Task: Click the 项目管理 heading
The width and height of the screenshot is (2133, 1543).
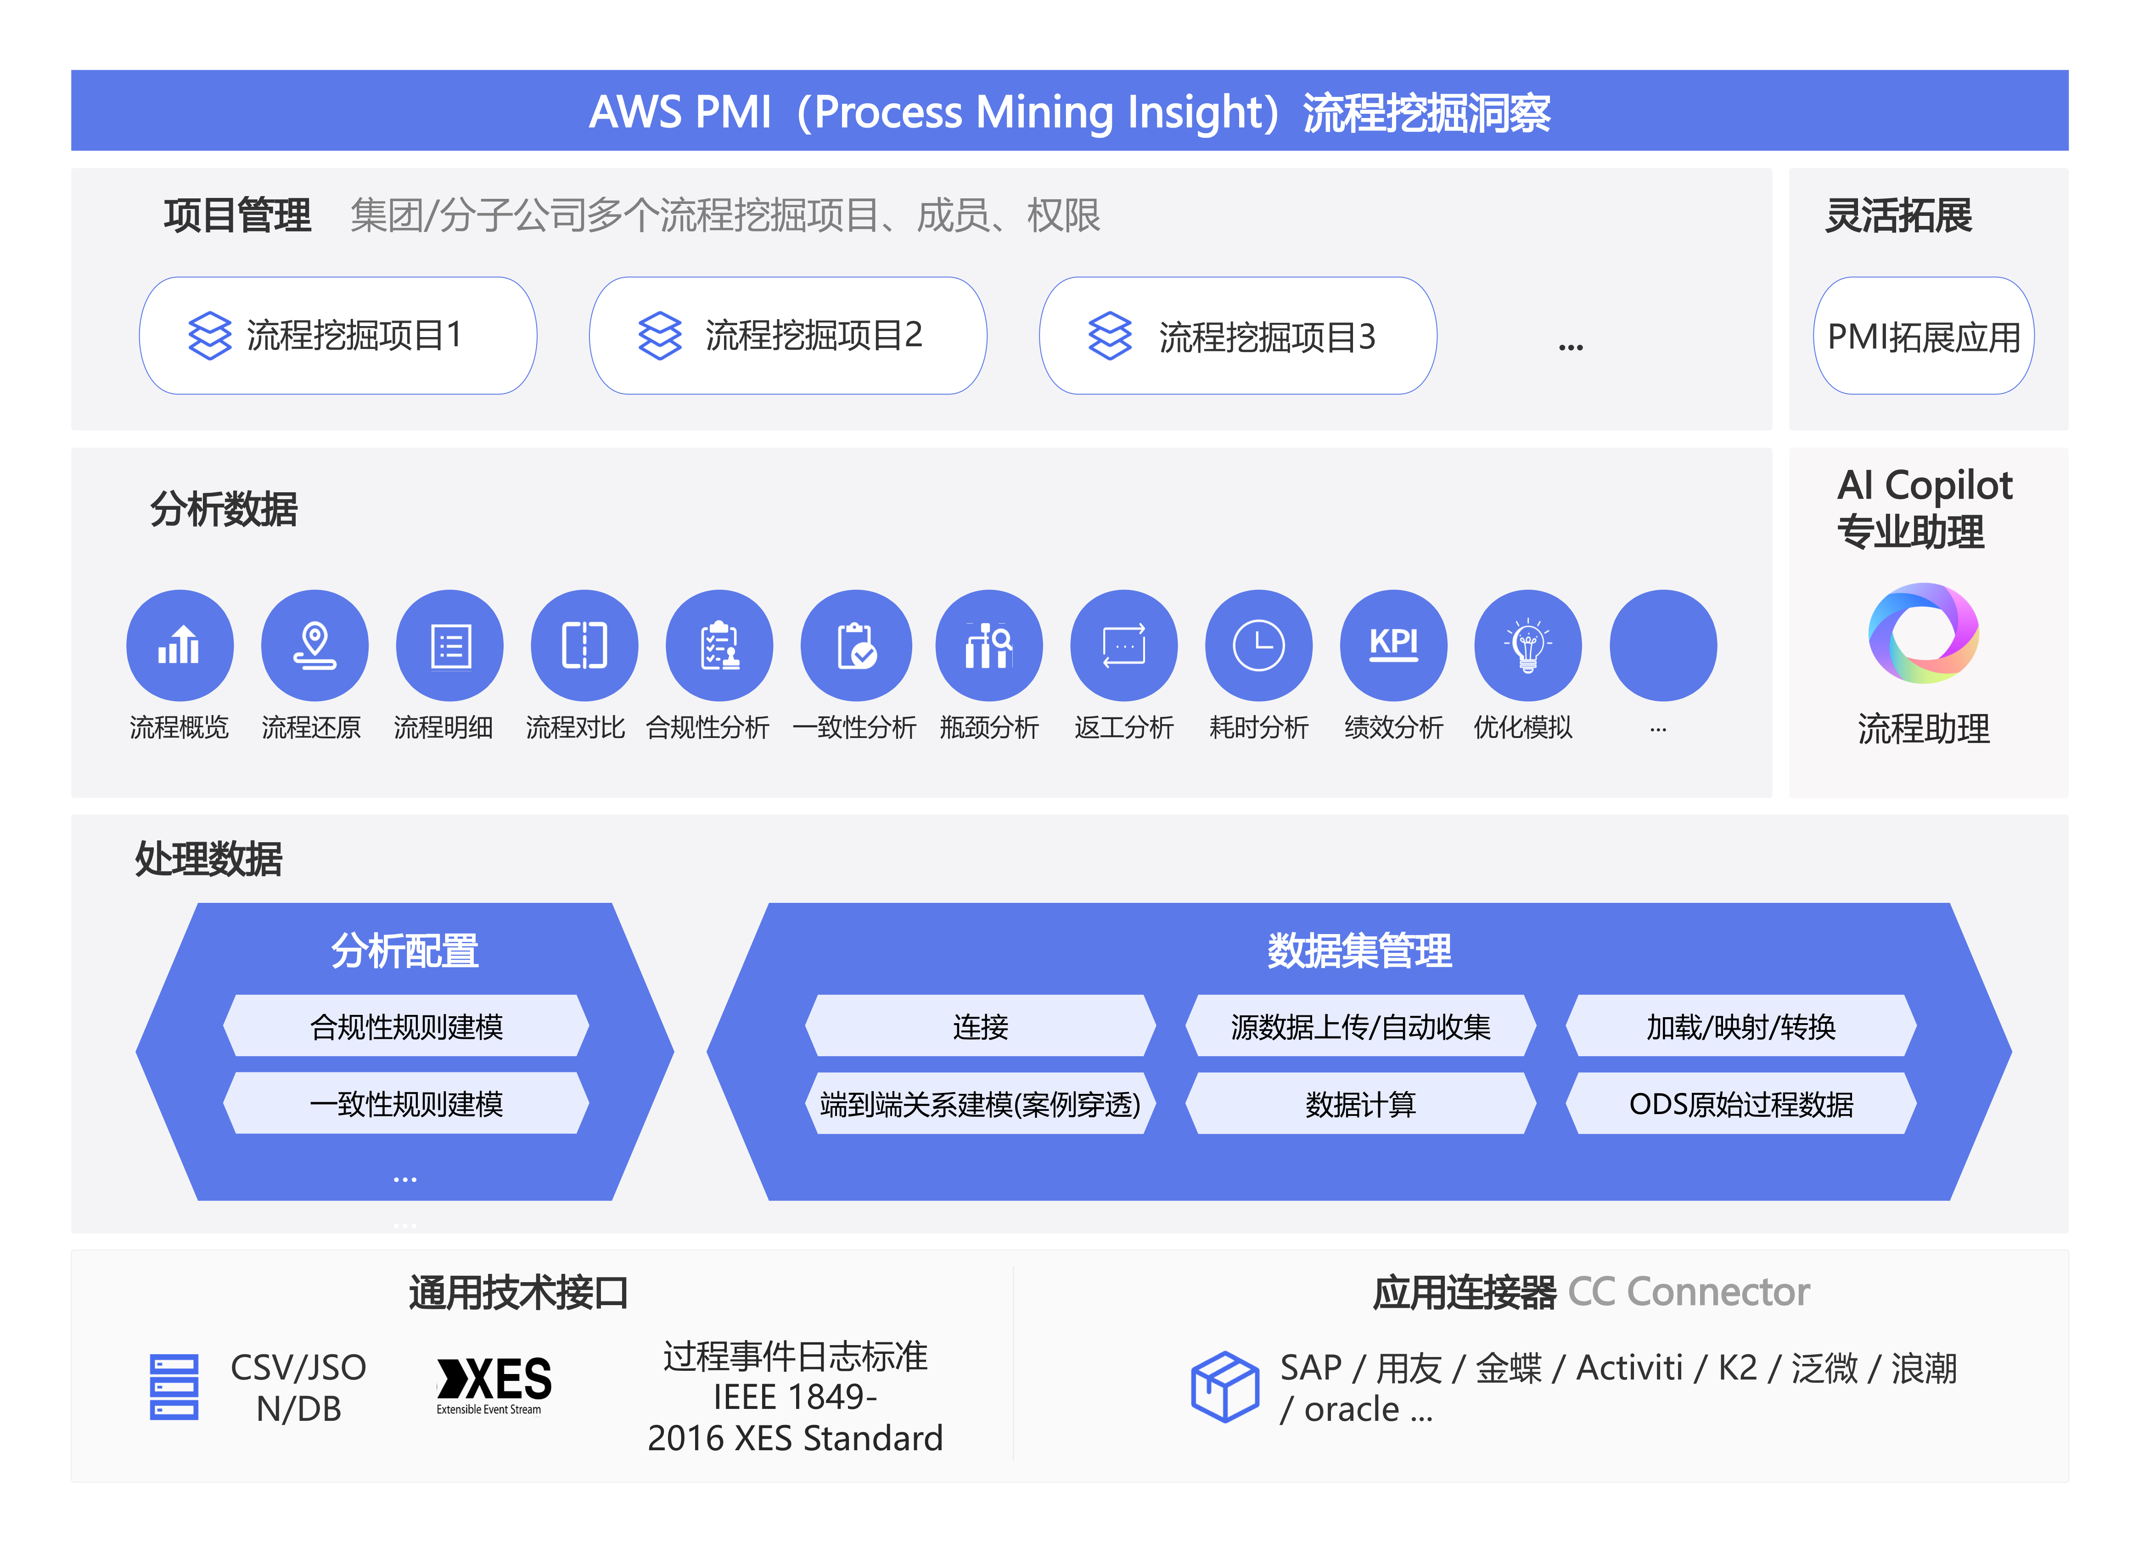Action: (237, 215)
